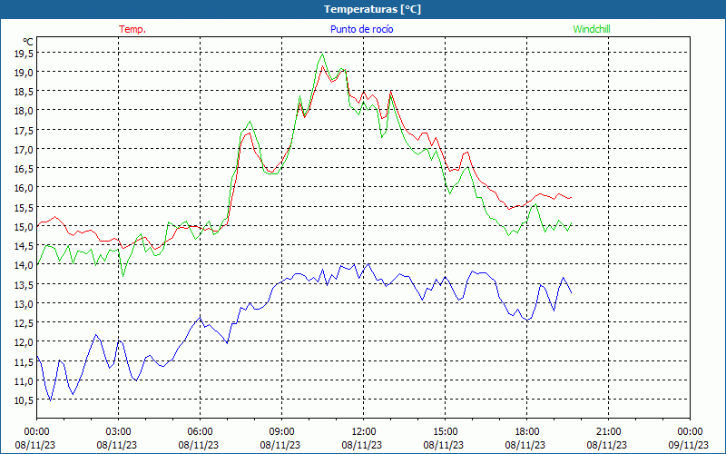The height and width of the screenshot is (454, 726).
Task: Click the 15:00 time axis label
Action: pos(445,432)
